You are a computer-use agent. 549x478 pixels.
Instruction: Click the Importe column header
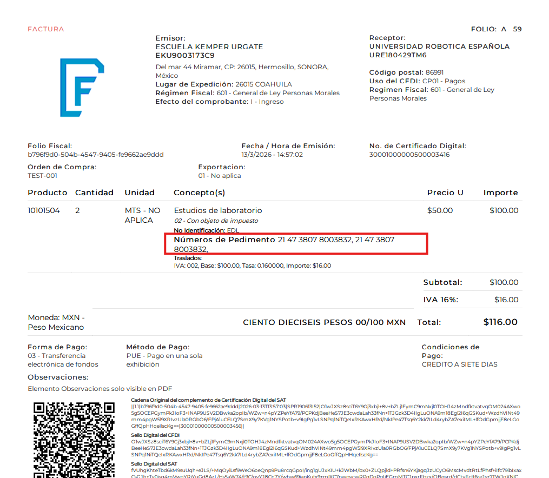[x=501, y=193]
